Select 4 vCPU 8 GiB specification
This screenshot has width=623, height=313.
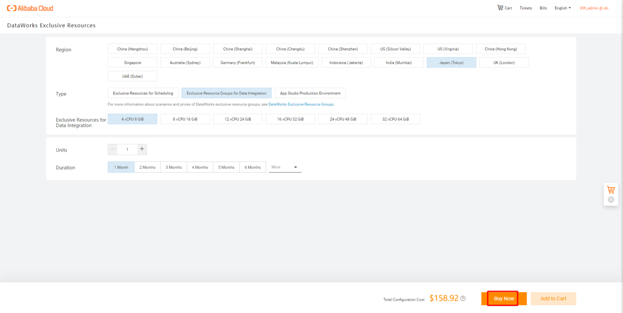coord(132,119)
